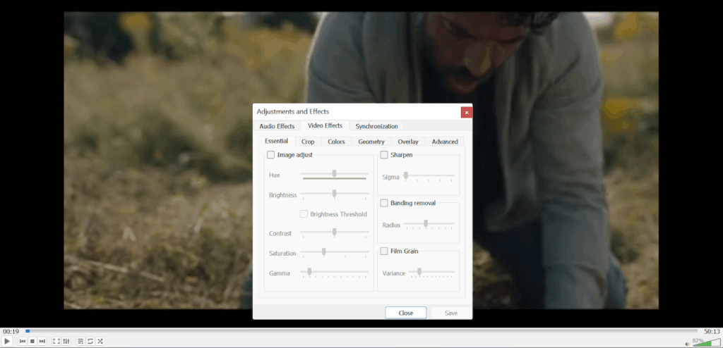Switch to the Overlay sub-tab
The image size is (723, 348).
(408, 142)
